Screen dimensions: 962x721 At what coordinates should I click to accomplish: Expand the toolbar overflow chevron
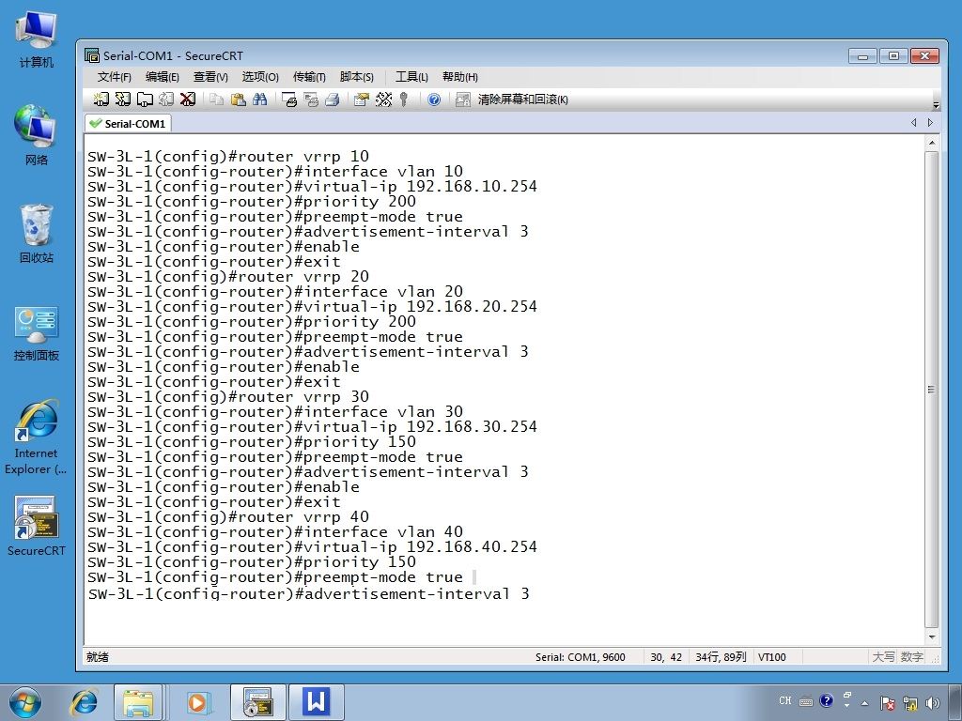click(x=936, y=105)
